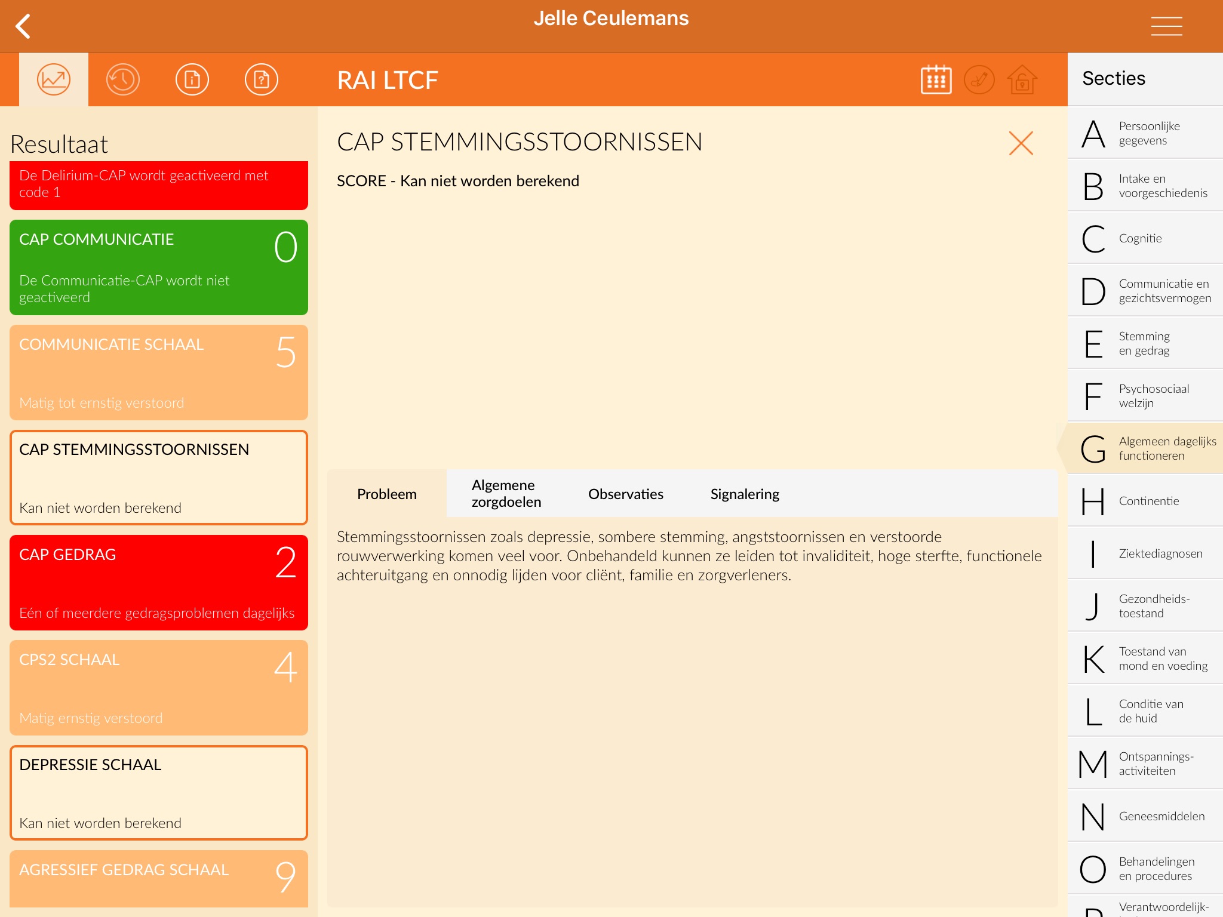1223x917 pixels.
Task: Open the calendar icon in RAI LTCF bar
Action: click(936, 79)
